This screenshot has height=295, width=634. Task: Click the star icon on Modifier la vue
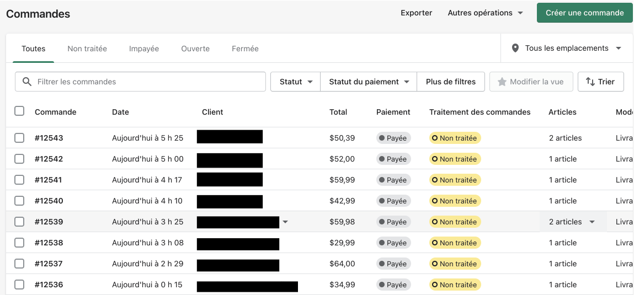coord(502,82)
